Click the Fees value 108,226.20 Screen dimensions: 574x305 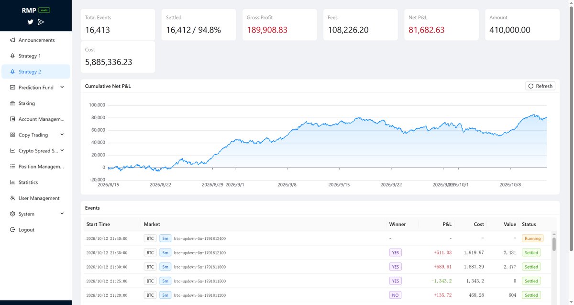tap(348, 30)
